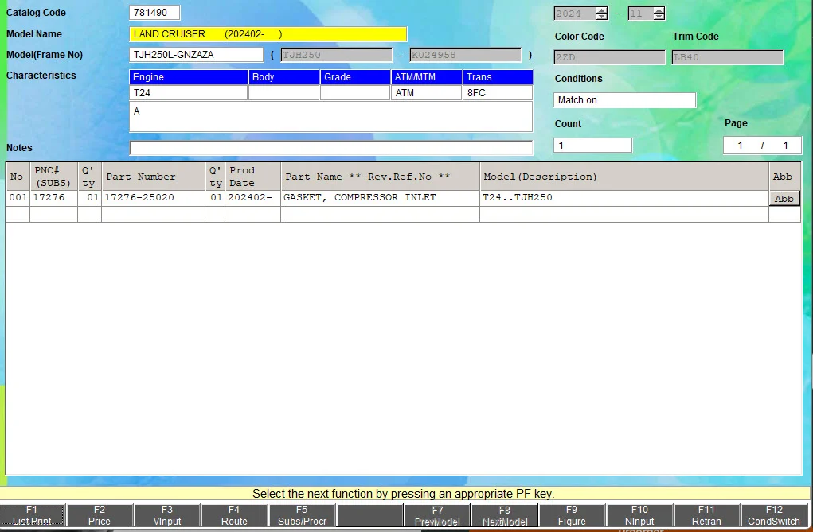Click the Count field
Image resolution: width=813 pixels, height=532 pixels.
click(x=592, y=145)
